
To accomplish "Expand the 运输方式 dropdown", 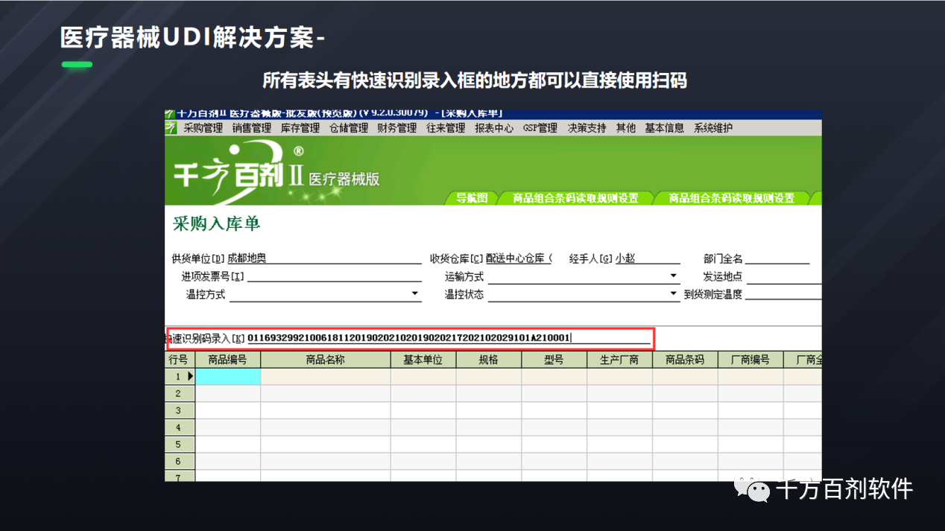I will [673, 276].
